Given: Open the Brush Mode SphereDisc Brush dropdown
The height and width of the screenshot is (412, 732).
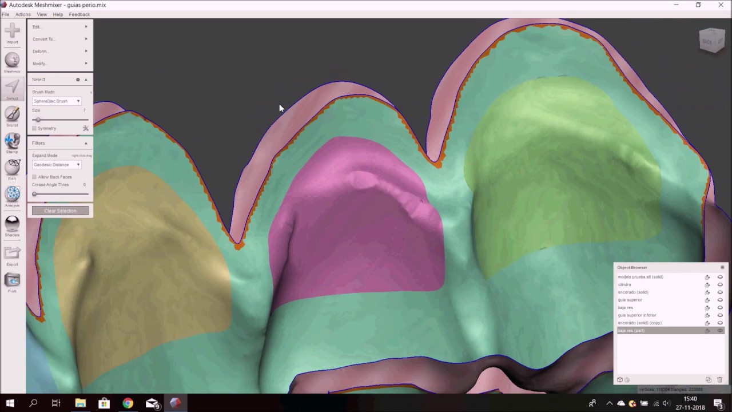Looking at the screenshot, I should 57,101.
